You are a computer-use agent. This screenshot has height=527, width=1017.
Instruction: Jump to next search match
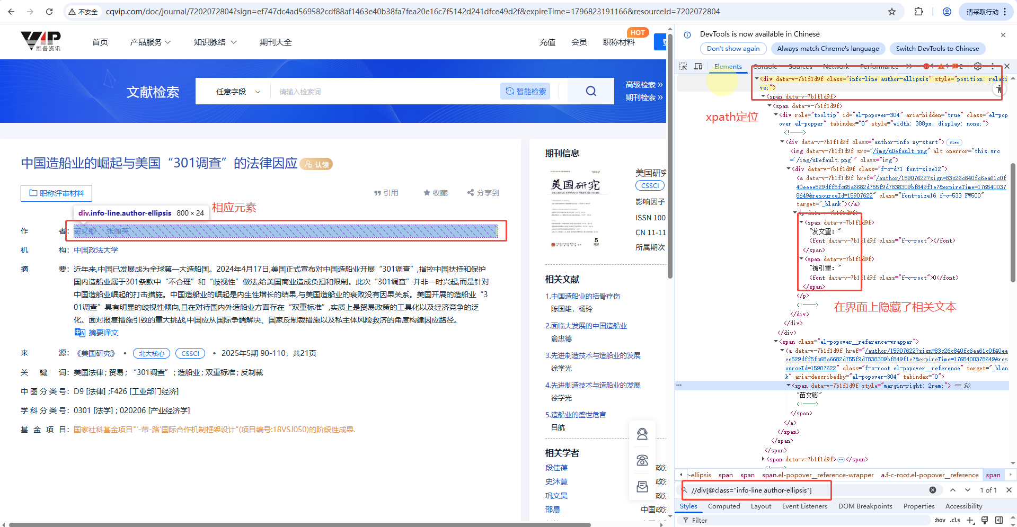point(968,490)
